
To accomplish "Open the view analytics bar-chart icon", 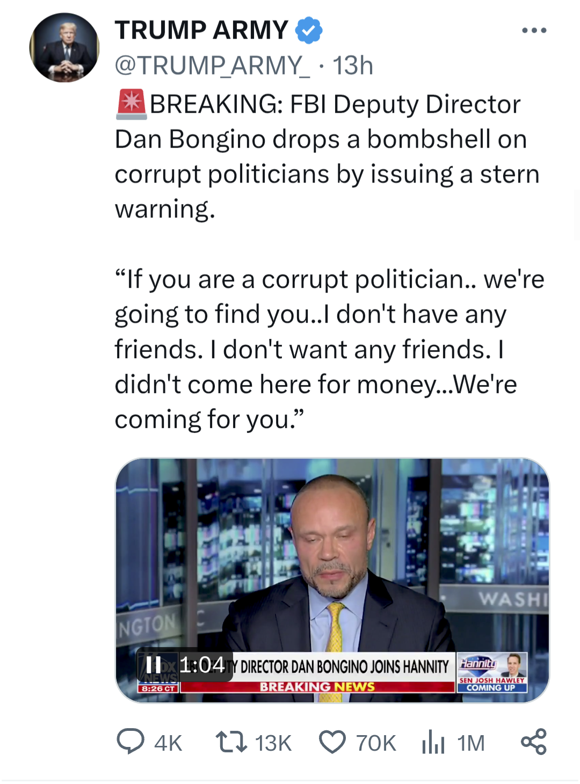I will pos(433,742).
